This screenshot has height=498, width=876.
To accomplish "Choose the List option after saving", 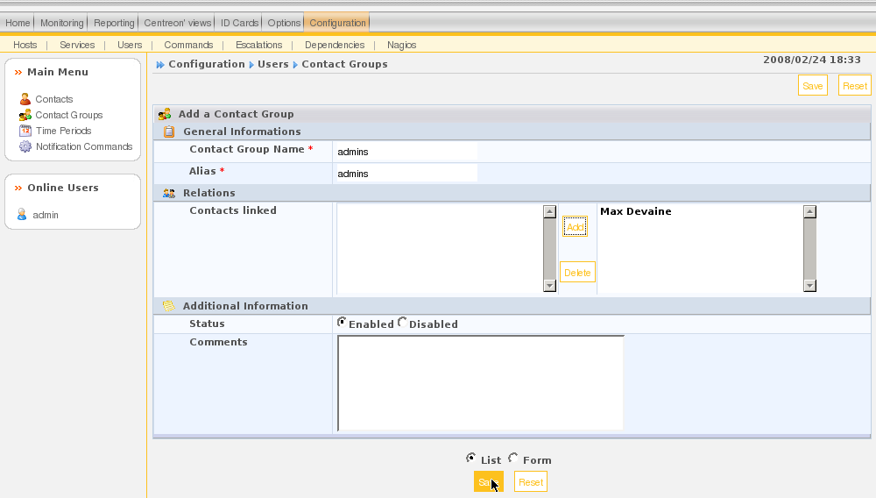I will [x=471, y=459].
